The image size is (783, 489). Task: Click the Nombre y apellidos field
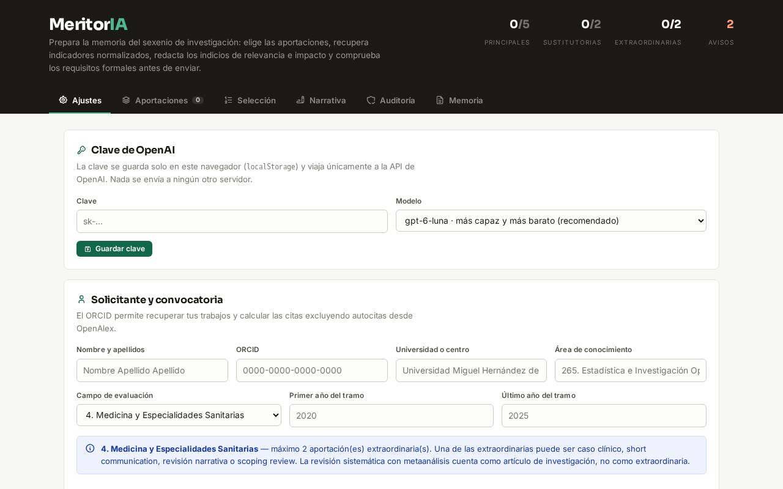(152, 370)
